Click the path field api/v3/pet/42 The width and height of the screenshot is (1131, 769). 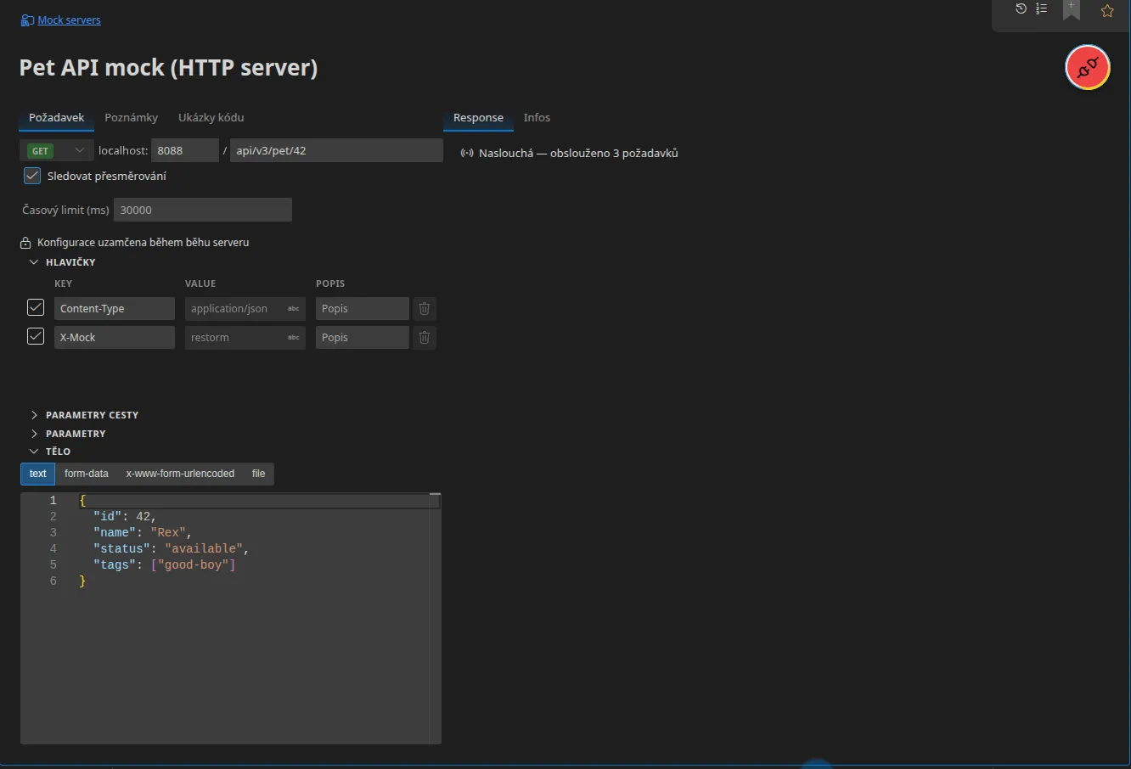coord(336,150)
